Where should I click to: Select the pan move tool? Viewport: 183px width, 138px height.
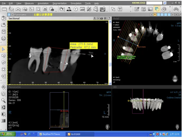click(3, 87)
